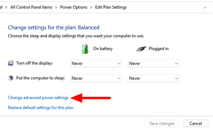This screenshot has height=137, width=213.
Task: Click the truncated Control Panel breadcrumb segment
Action: click(x=1, y=7)
